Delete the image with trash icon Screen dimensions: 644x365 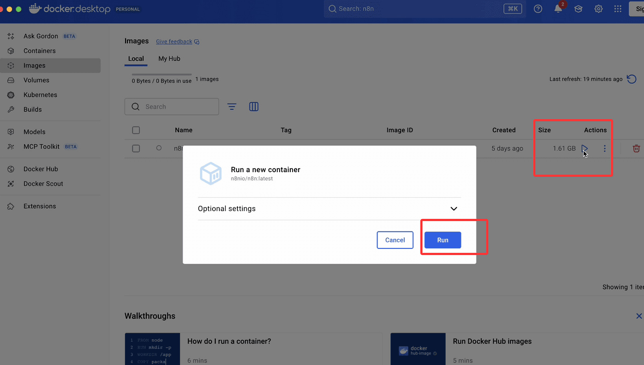pos(636,149)
